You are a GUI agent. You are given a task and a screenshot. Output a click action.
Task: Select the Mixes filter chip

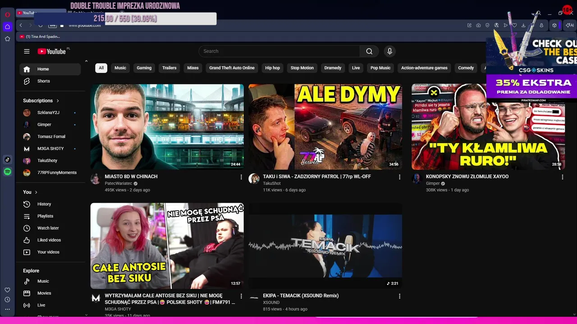click(193, 68)
